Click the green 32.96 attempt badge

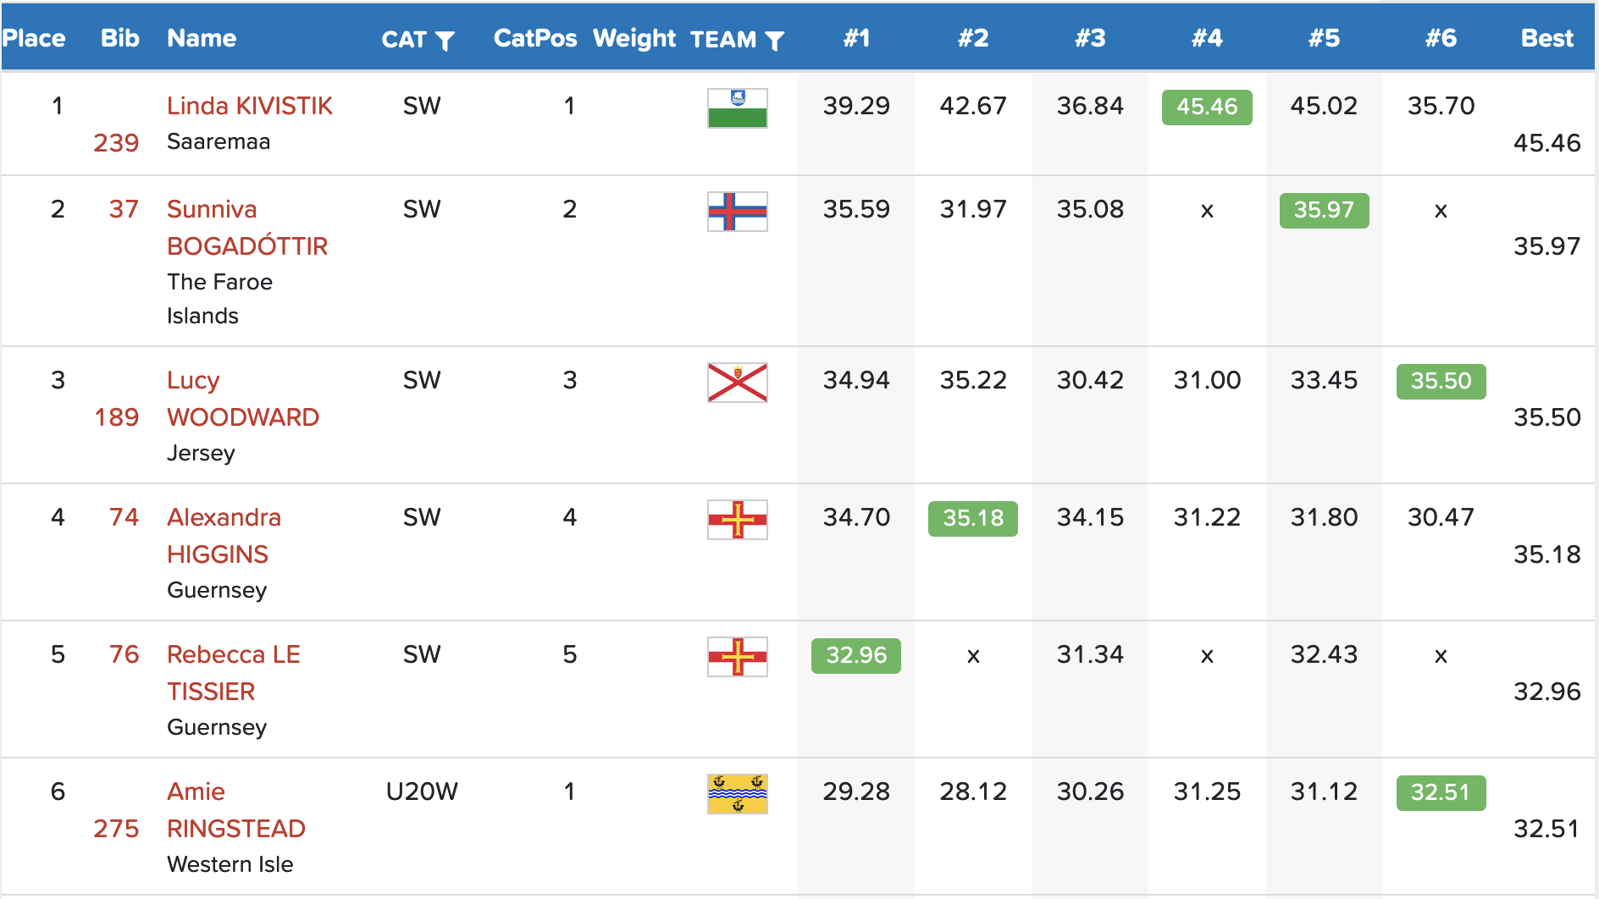[x=855, y=655]
